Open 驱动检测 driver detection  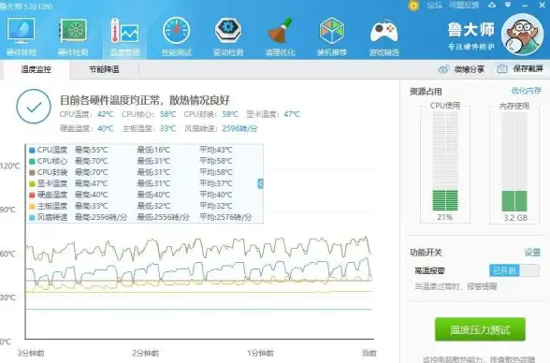228,36
